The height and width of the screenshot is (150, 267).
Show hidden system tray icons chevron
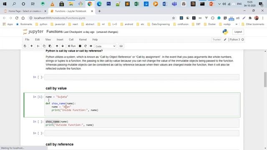(x=219, y=4)
